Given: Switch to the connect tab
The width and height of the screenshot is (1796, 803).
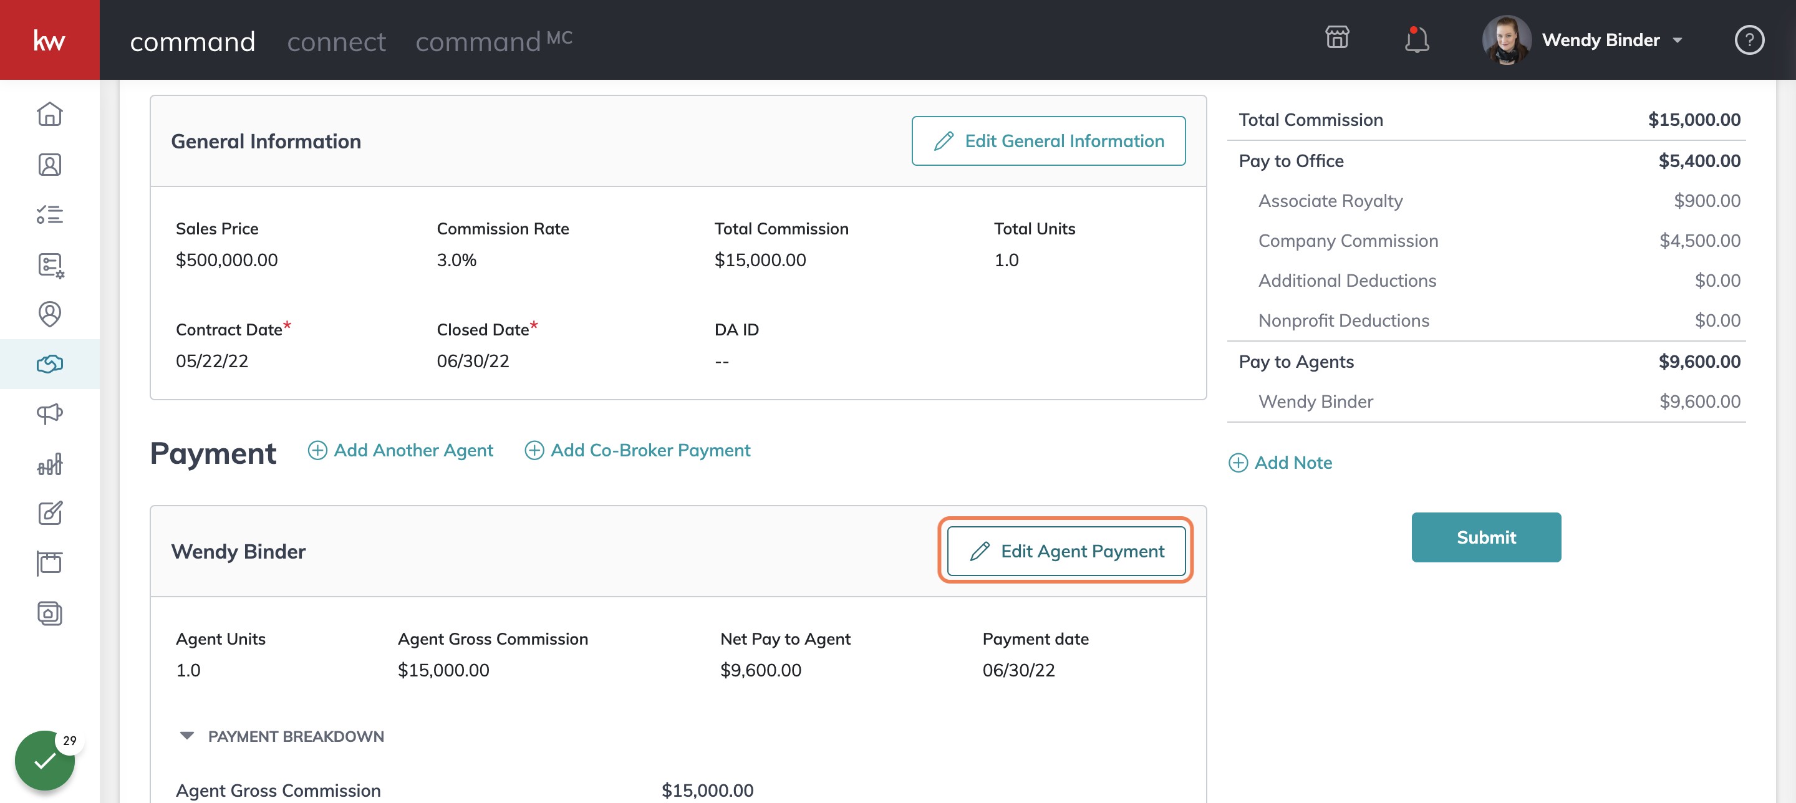Looking at the screenshot, I should pyautogui.click(x=336, y=41).
